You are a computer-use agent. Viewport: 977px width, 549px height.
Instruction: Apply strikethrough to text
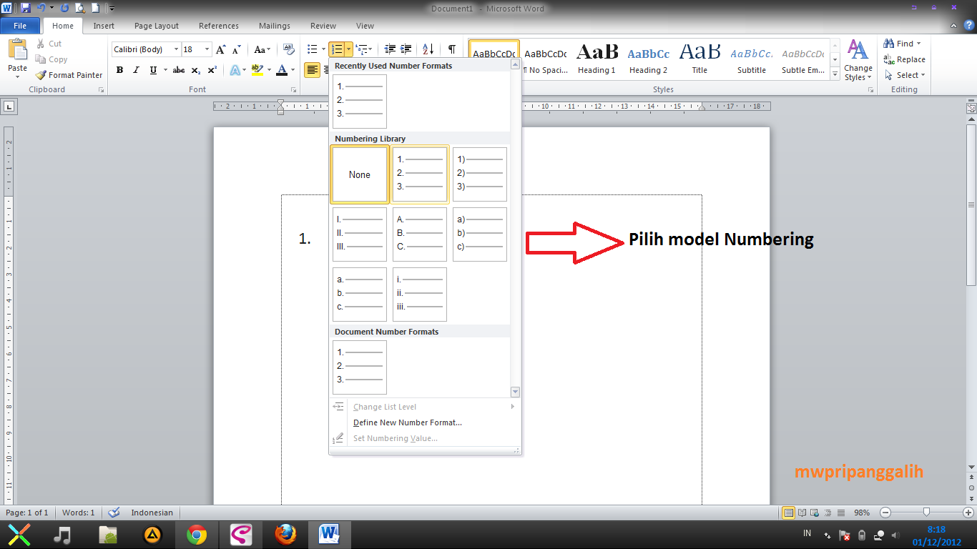[178, 70]
